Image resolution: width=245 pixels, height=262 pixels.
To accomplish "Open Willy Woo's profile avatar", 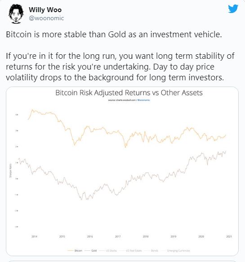I will click(16, 14).
